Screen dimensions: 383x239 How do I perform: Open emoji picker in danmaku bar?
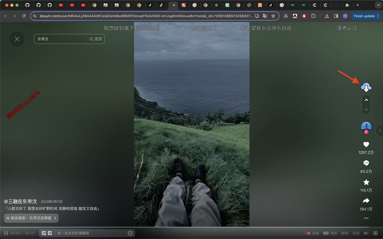click(x=130, y=233)
